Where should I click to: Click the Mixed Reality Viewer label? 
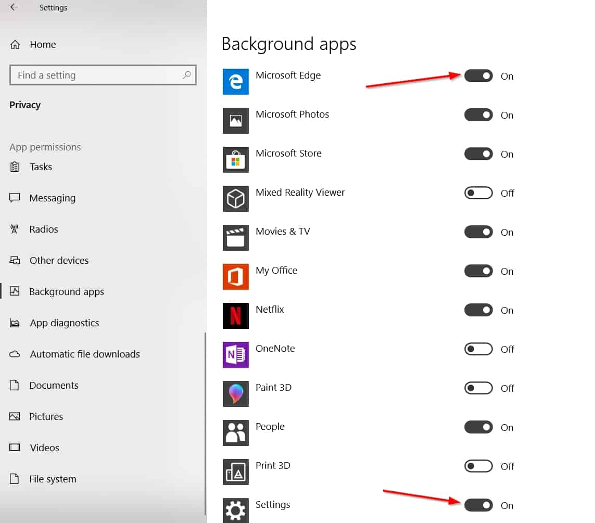pyautogui.click(x=300, y=192)
